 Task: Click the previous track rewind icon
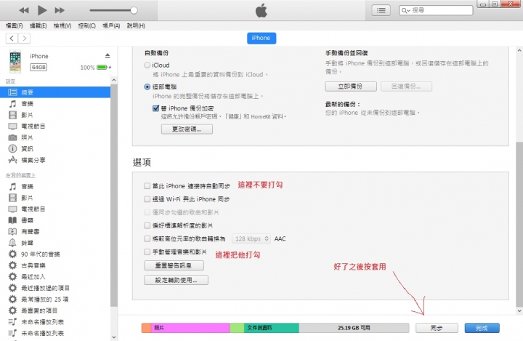[x=24, y=11]
